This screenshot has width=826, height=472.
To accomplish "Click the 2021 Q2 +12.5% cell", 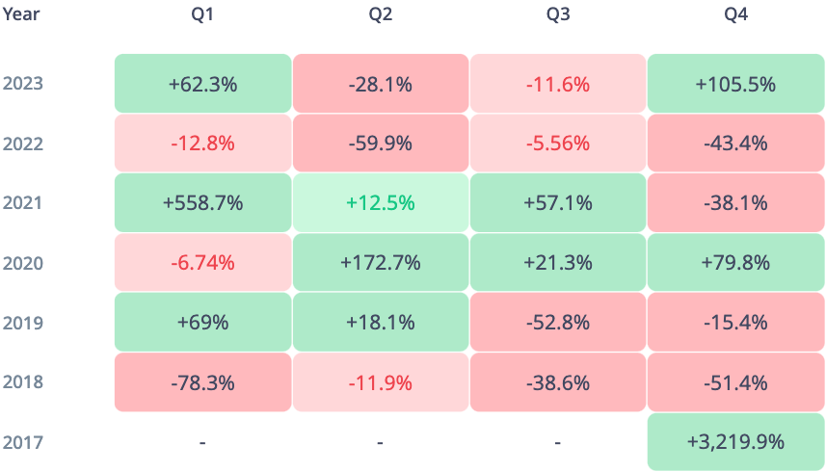I will coord(381,203).
